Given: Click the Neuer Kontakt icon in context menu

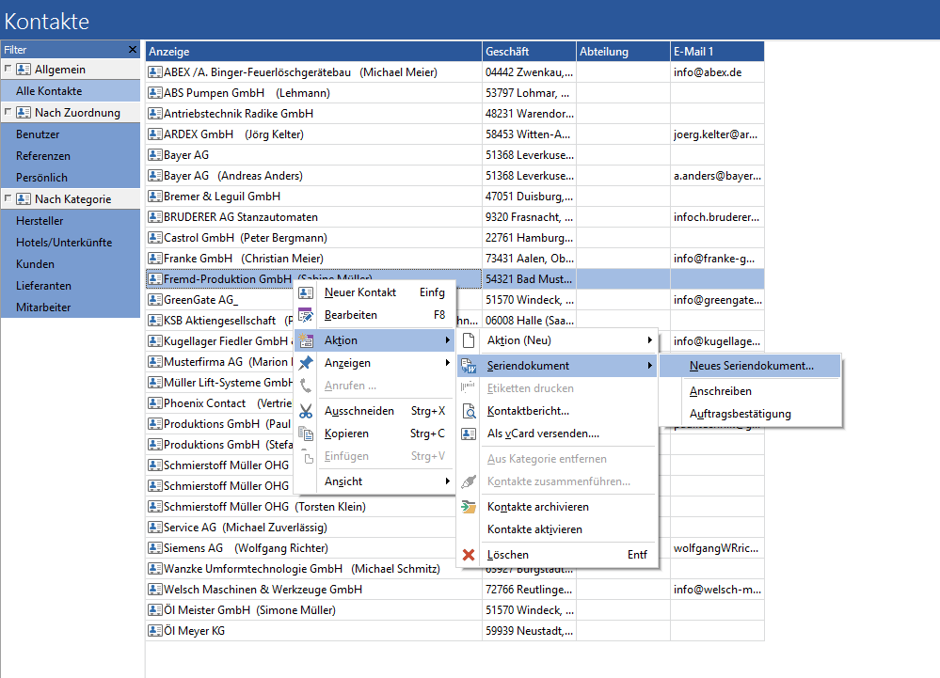Looking at the screenshot, I should coord(306,292).
